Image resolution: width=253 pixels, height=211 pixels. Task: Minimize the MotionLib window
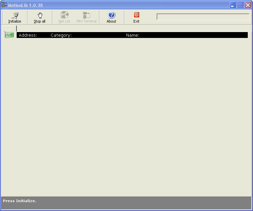[x=233, y=5]
